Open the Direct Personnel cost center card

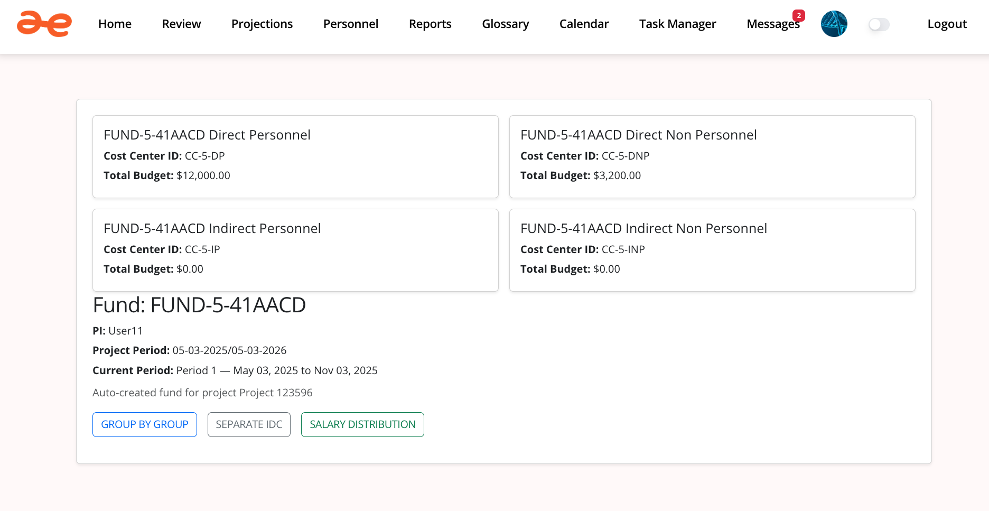(x=295, y=156)
